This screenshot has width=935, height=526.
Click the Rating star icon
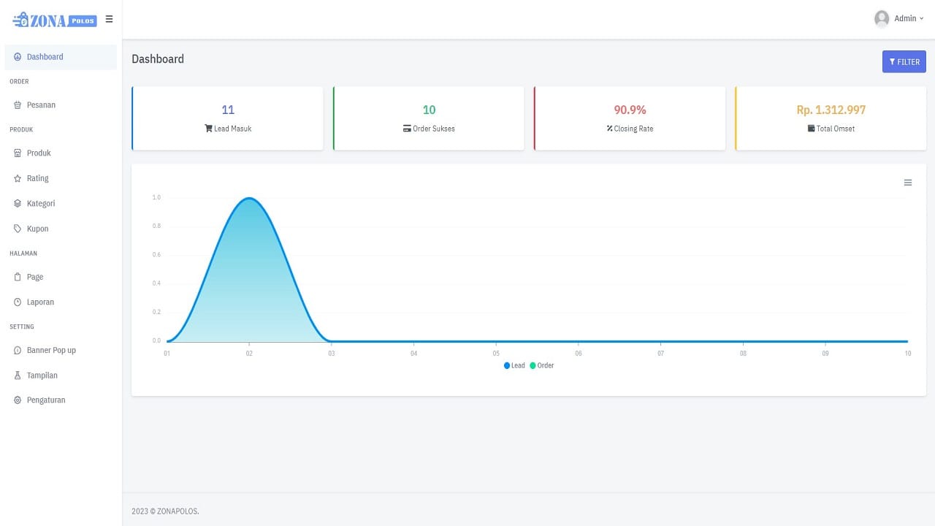pyautogui.click(x=18, y=178)
